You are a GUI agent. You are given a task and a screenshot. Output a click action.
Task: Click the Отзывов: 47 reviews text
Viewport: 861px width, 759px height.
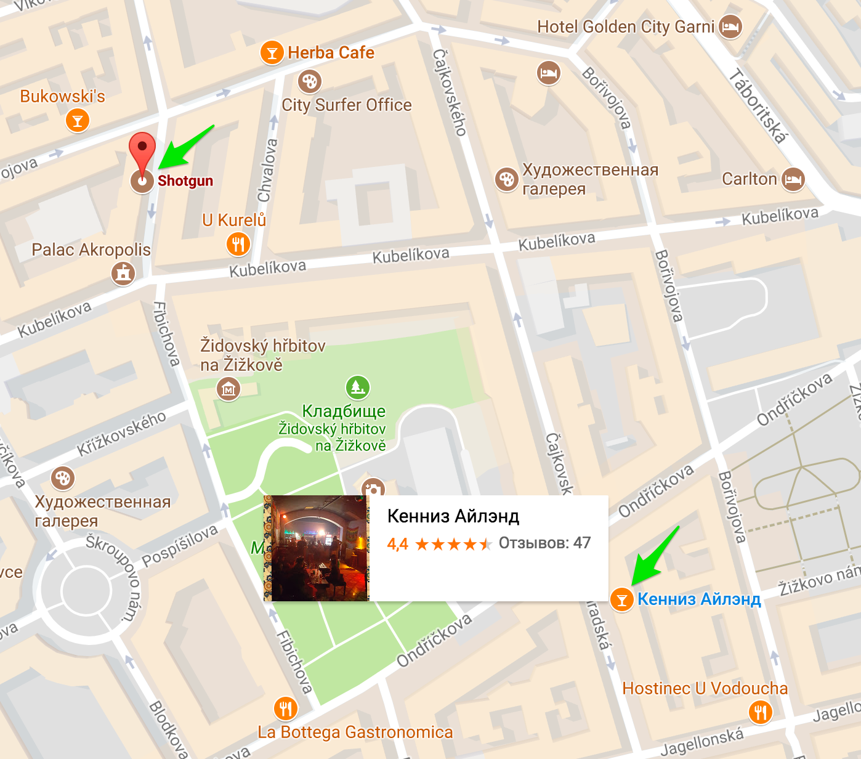544,543
